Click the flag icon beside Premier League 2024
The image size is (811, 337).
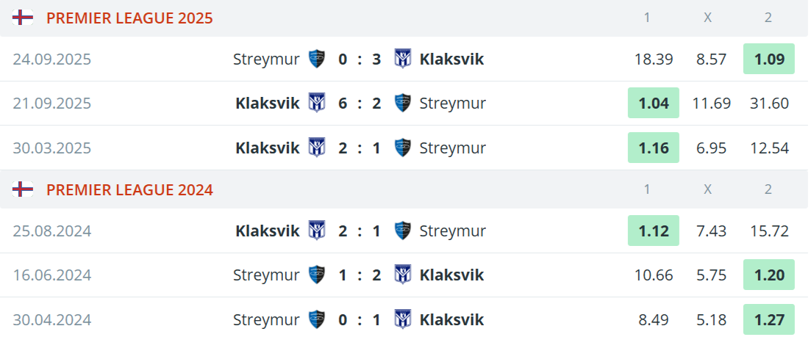click(x=23, y=189)
